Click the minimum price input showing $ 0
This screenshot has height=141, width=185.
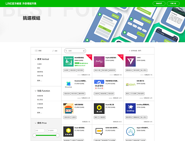(x=40, y=131)
